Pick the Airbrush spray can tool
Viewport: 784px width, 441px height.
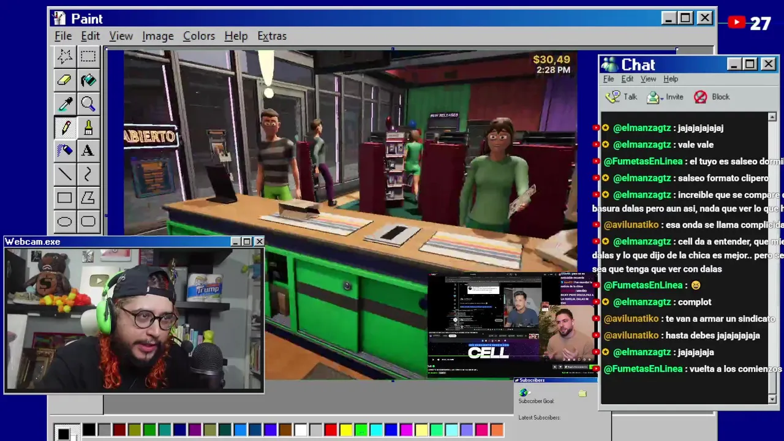64,151
